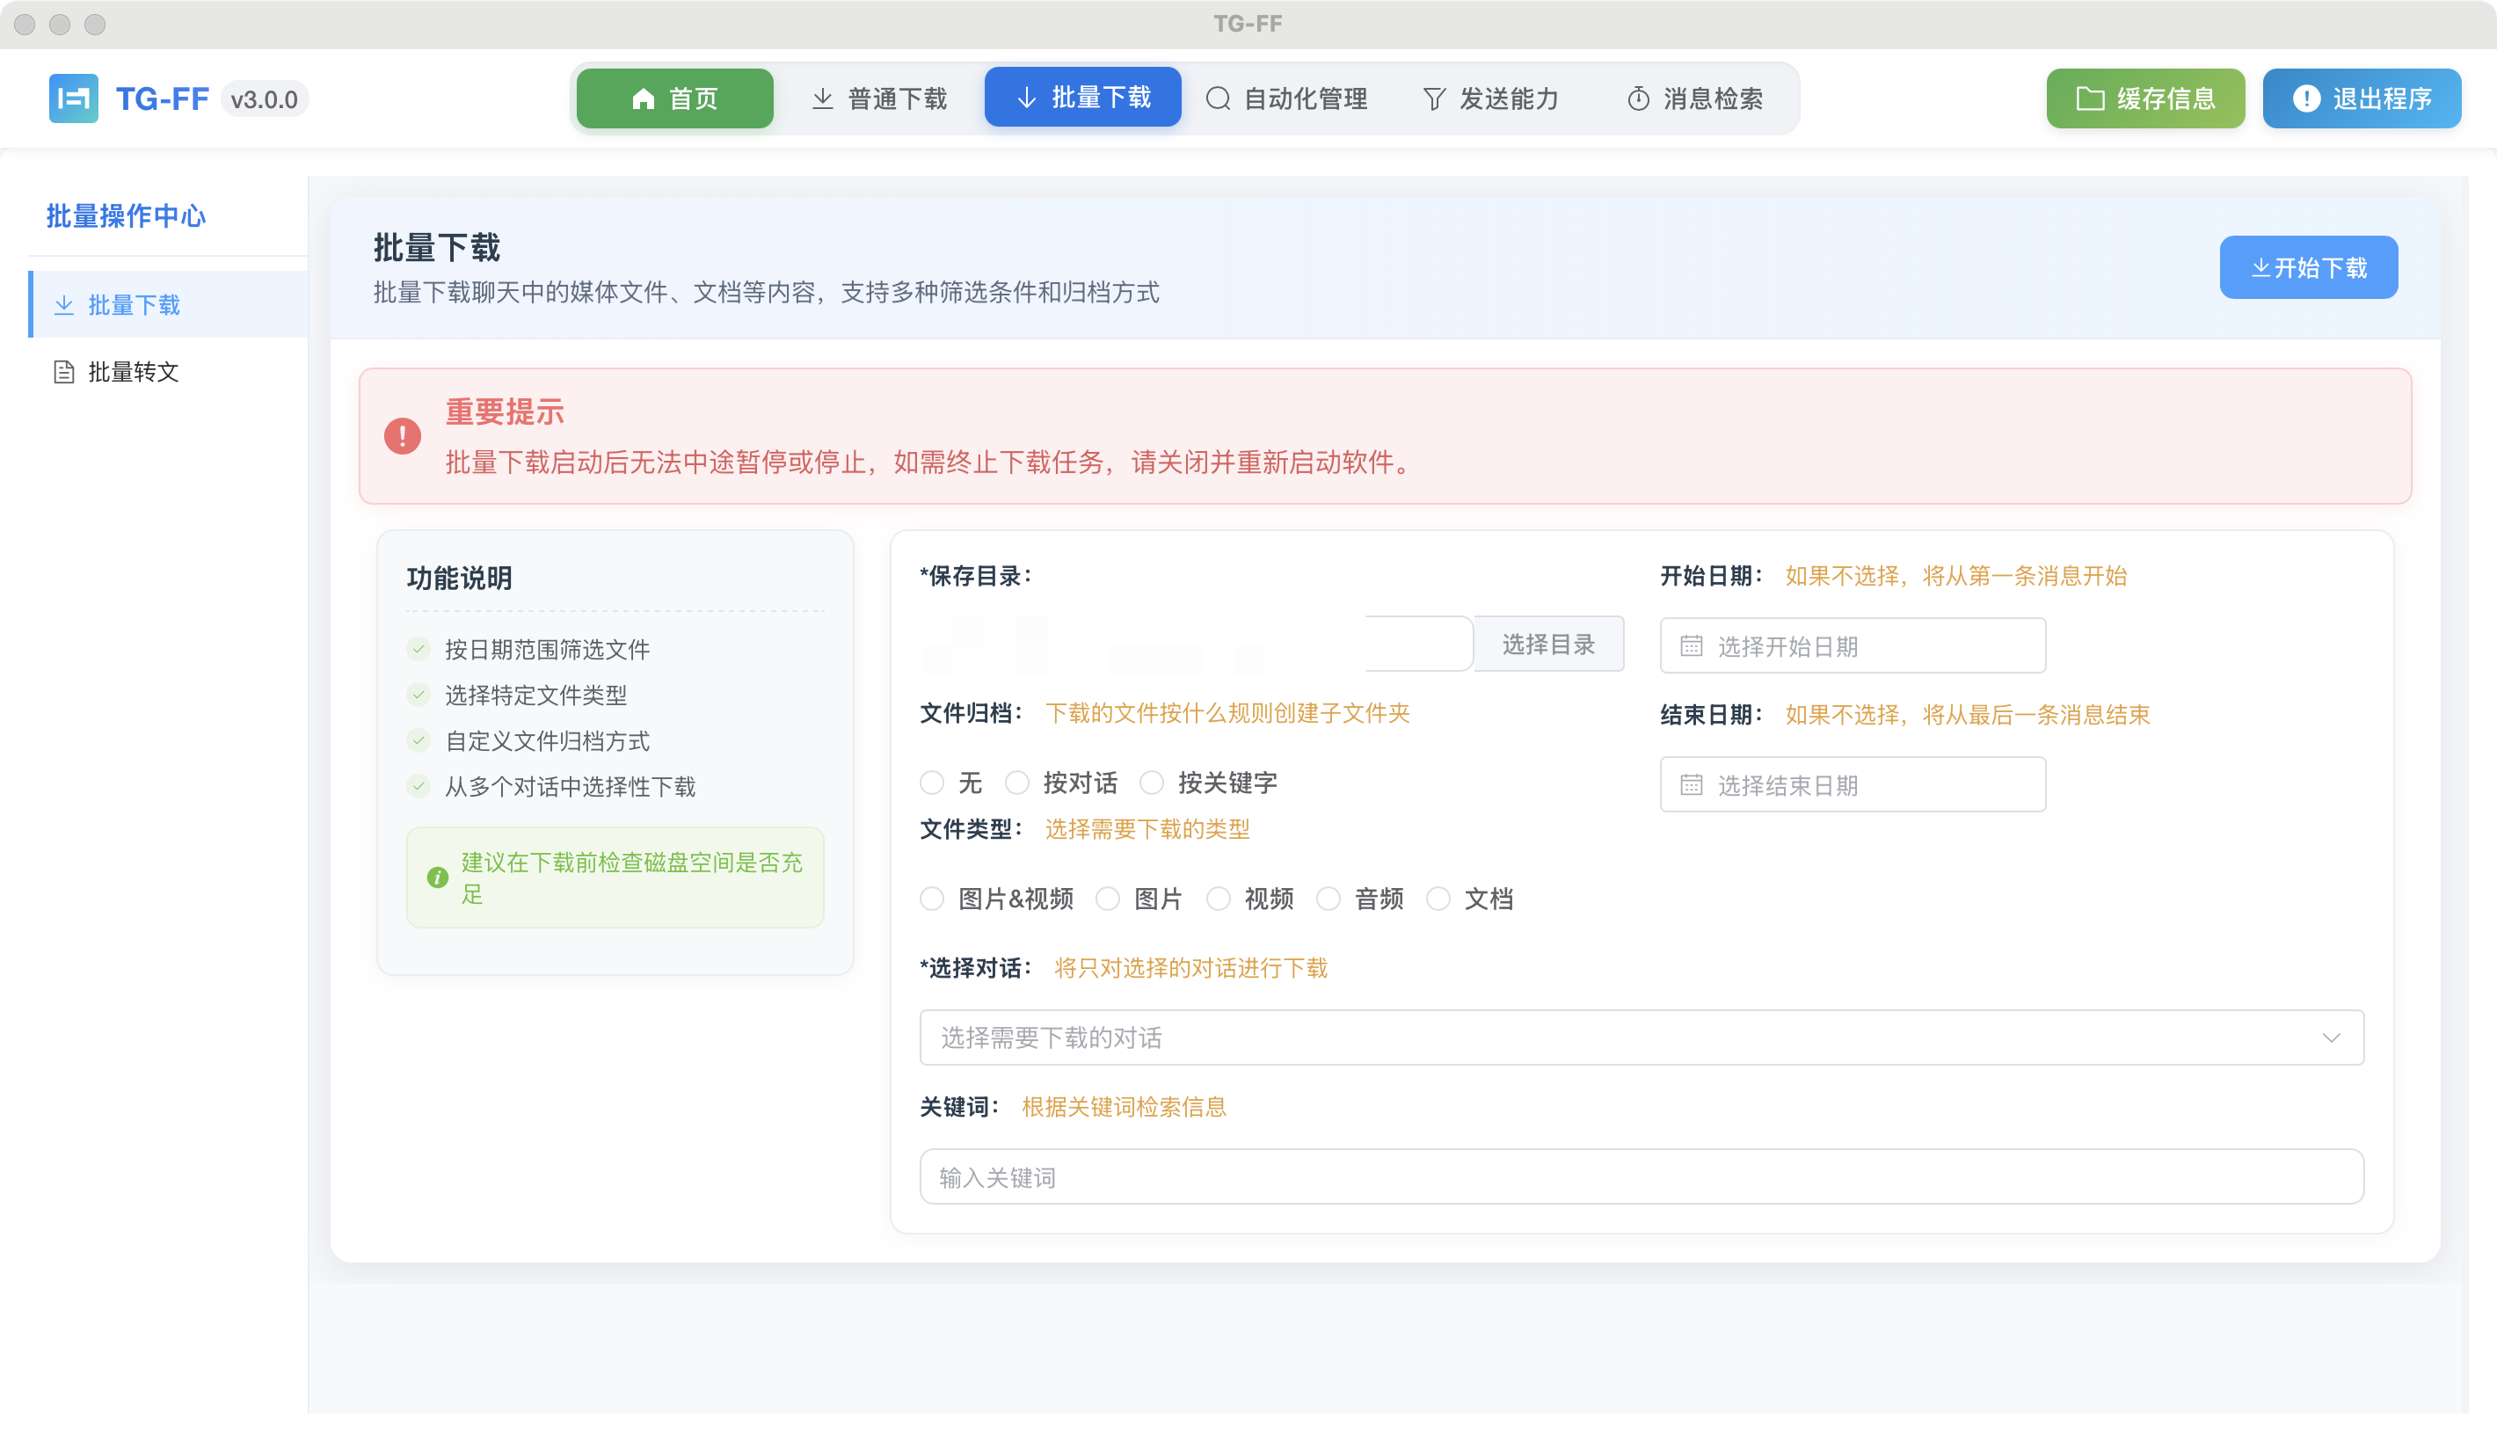
Task: Select the 普通下载 download icon in navigation
Action: tap(823, 97)
